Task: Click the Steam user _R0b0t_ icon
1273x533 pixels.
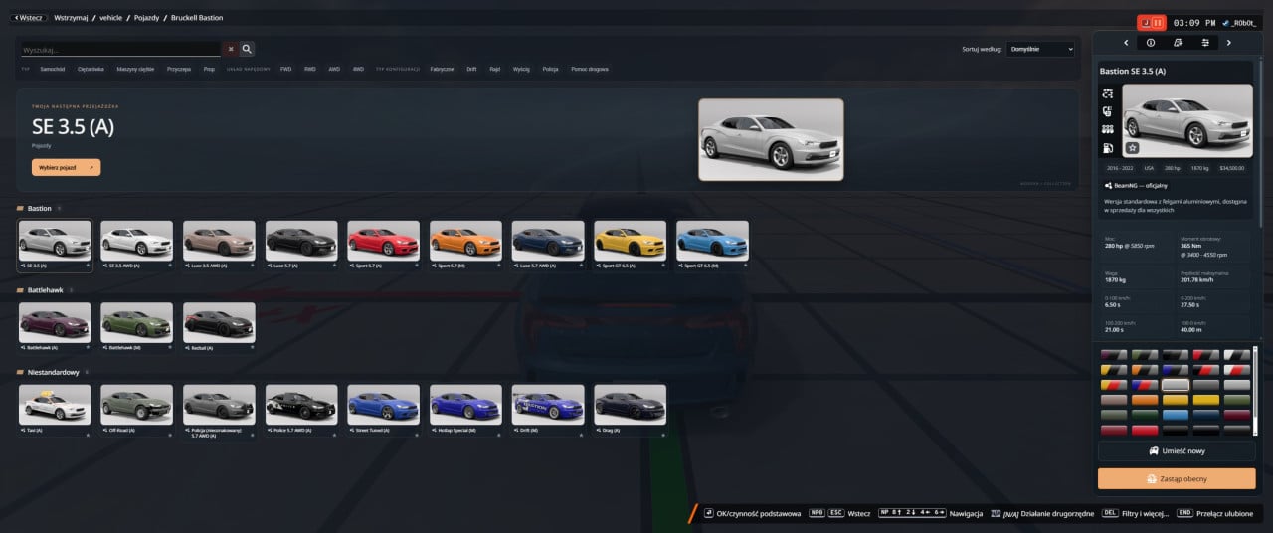Action: coord(1227,22)
